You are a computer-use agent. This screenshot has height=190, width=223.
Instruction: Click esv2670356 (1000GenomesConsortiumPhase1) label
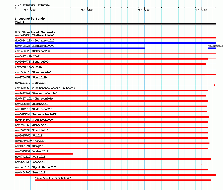tap(45, 88)
